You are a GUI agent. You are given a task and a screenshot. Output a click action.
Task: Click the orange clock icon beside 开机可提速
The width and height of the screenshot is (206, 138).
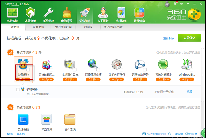pyautogui.click(x=10, y=53)
